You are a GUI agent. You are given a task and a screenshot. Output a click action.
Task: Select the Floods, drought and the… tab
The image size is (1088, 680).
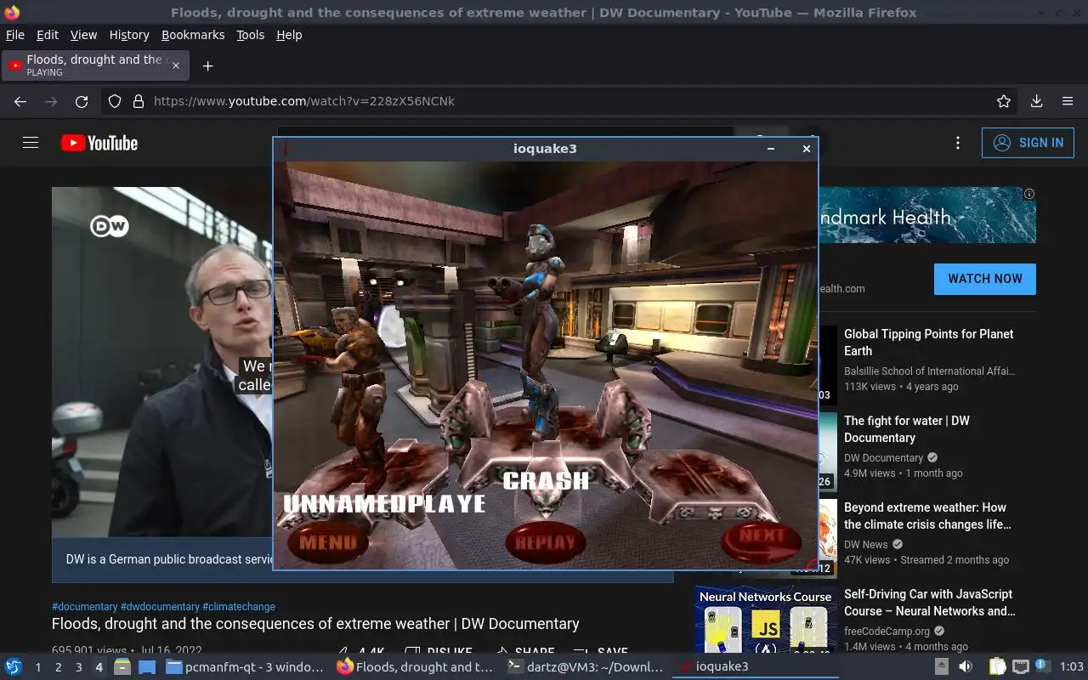96,65
